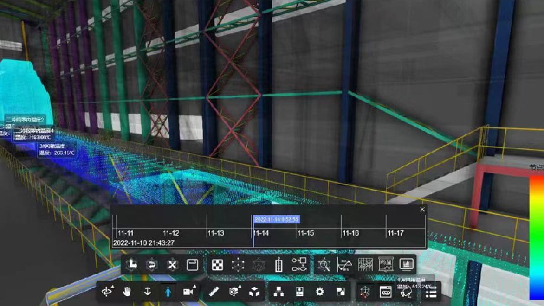
Task: Activate the pan hand tool
Action: point(127,292)
